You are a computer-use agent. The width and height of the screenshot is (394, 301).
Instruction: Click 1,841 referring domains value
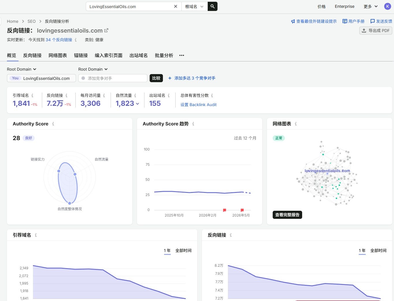(21, 104)
